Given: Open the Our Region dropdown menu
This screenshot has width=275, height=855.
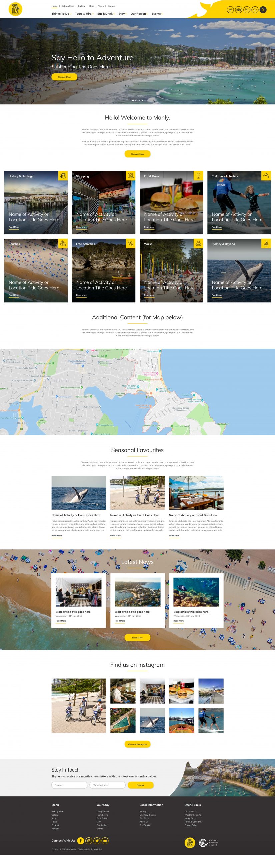Looking at the screenshot, I should (139, 14).
